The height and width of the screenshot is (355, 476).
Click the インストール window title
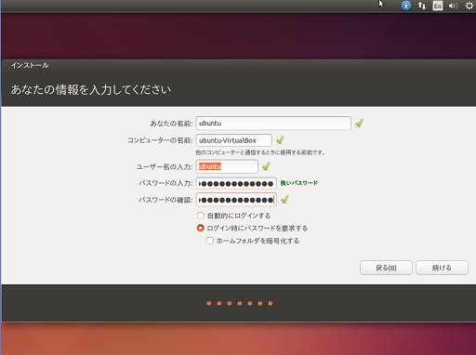tap(30, 65)
